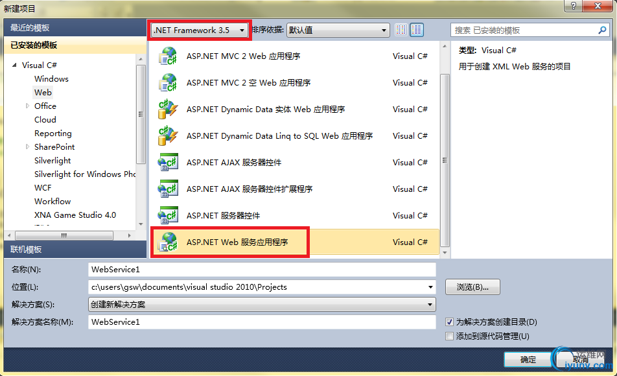Click the category tree horizontal scrollbar
Viewport: 617px width, 376px height.
[x=64, y=235]
